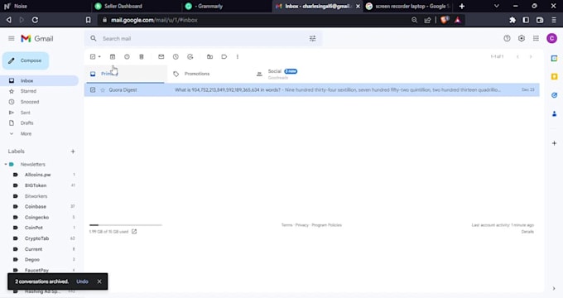Click the Program Policies footer link
Screen dimensions: 563x298
tap(326, 225)
